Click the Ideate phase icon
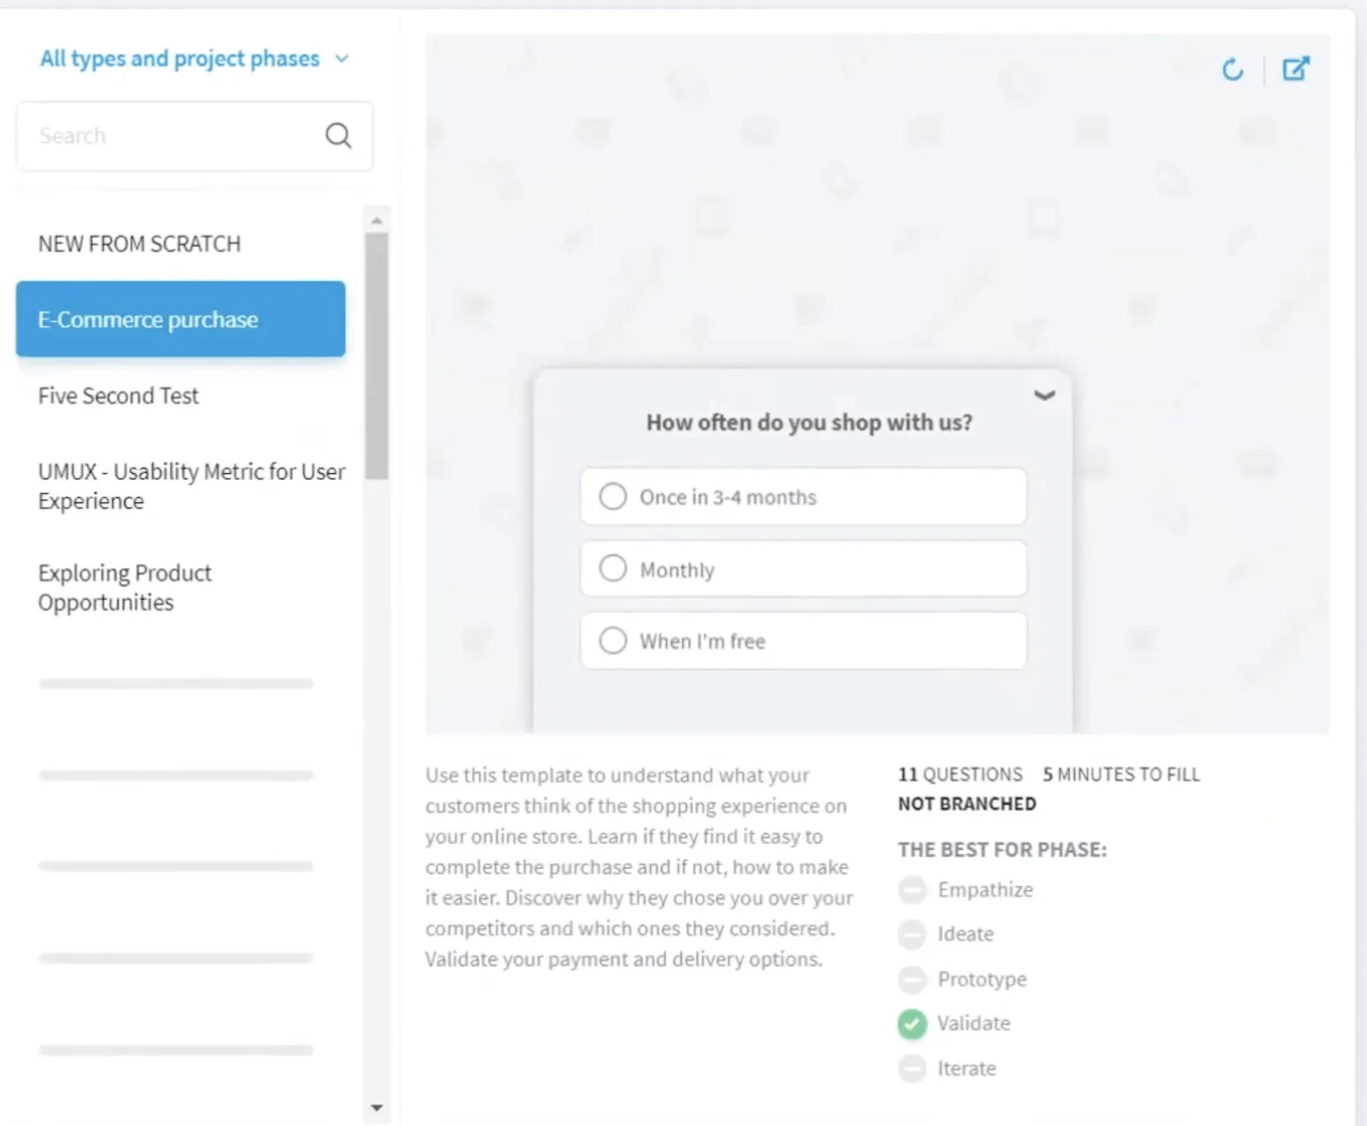Viewport: 1367px width, 1126px height. pyautogui.click(x=912, y=934)
